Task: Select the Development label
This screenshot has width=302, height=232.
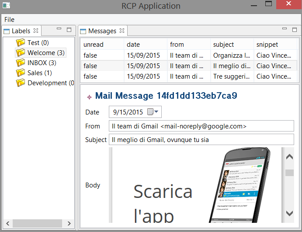Action: (x=51, y=83)
